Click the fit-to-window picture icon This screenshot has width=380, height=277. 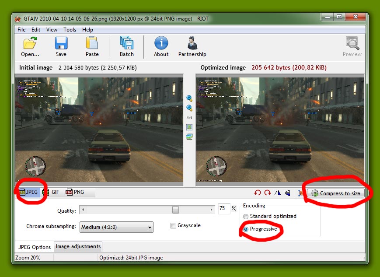tap(189, 127)
